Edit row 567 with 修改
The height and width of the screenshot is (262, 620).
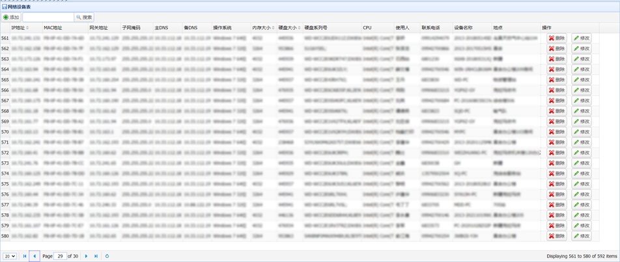coord(582,101)
